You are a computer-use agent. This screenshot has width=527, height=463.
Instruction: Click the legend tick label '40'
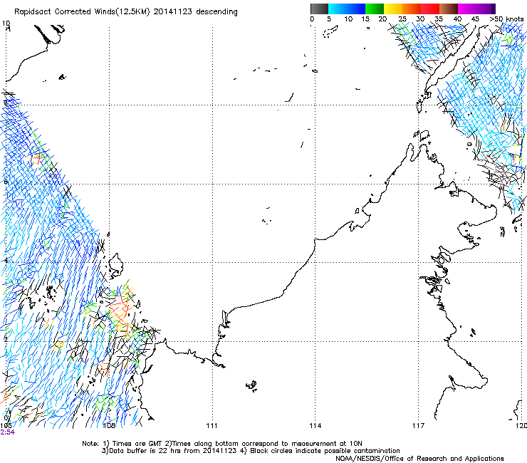coord(457,19)
